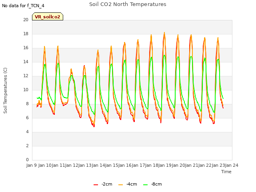Screen dimensions: 256x192
Task: Click the orange -4cm legend color marker
Action: pos(120,185)
